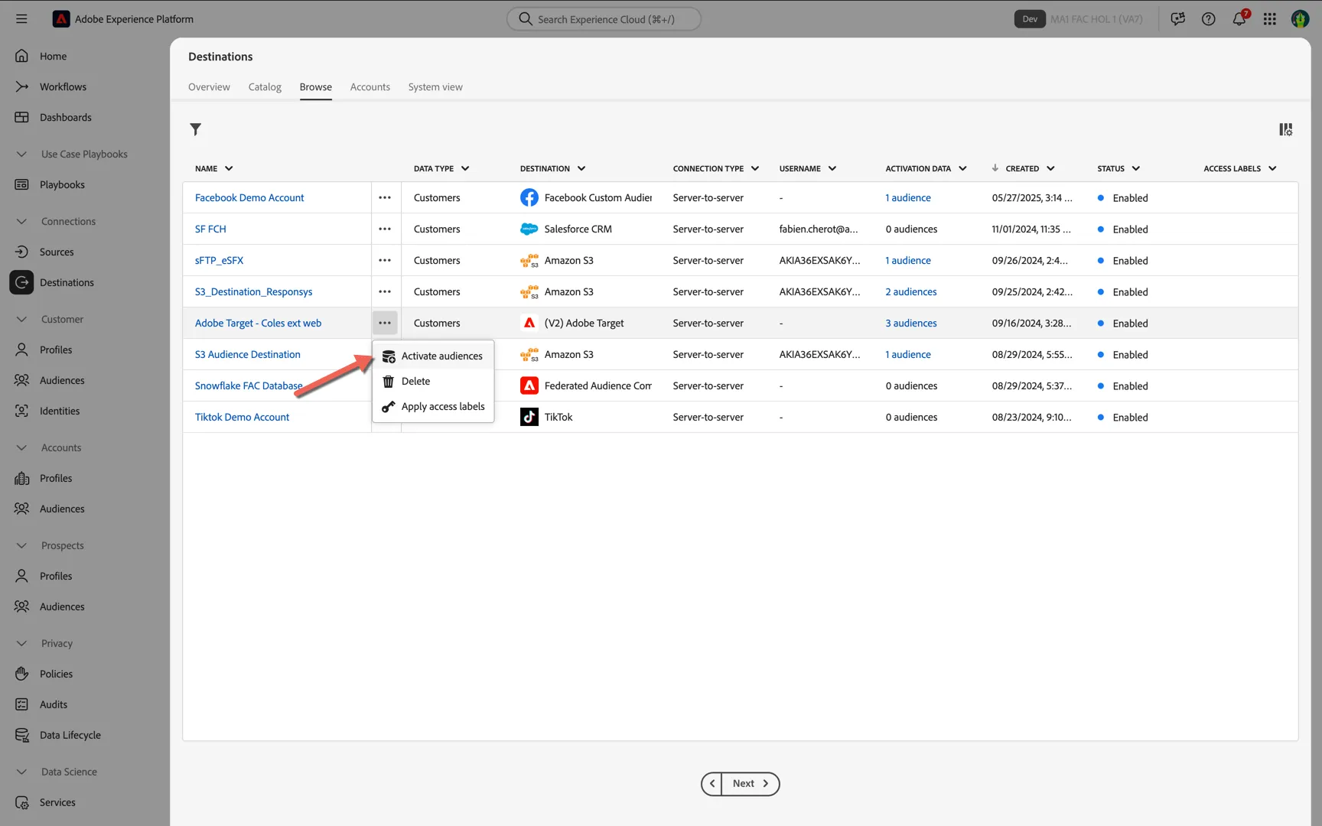Collapse the Customer section

coord(21,319)
